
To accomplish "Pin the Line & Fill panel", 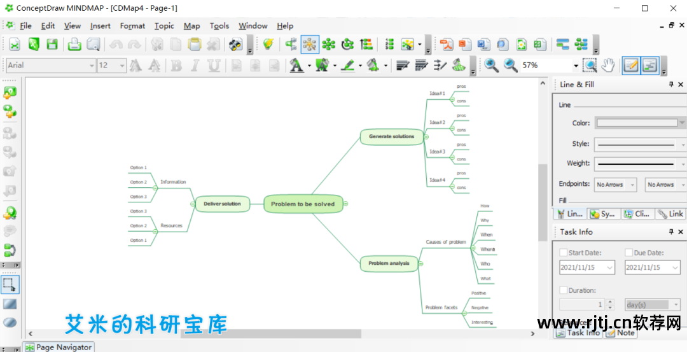I will pos(671,85).
